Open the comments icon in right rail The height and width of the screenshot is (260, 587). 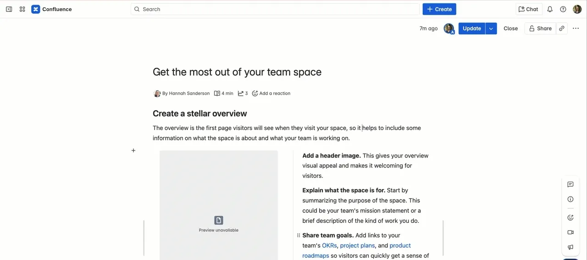tap(570, 184)
